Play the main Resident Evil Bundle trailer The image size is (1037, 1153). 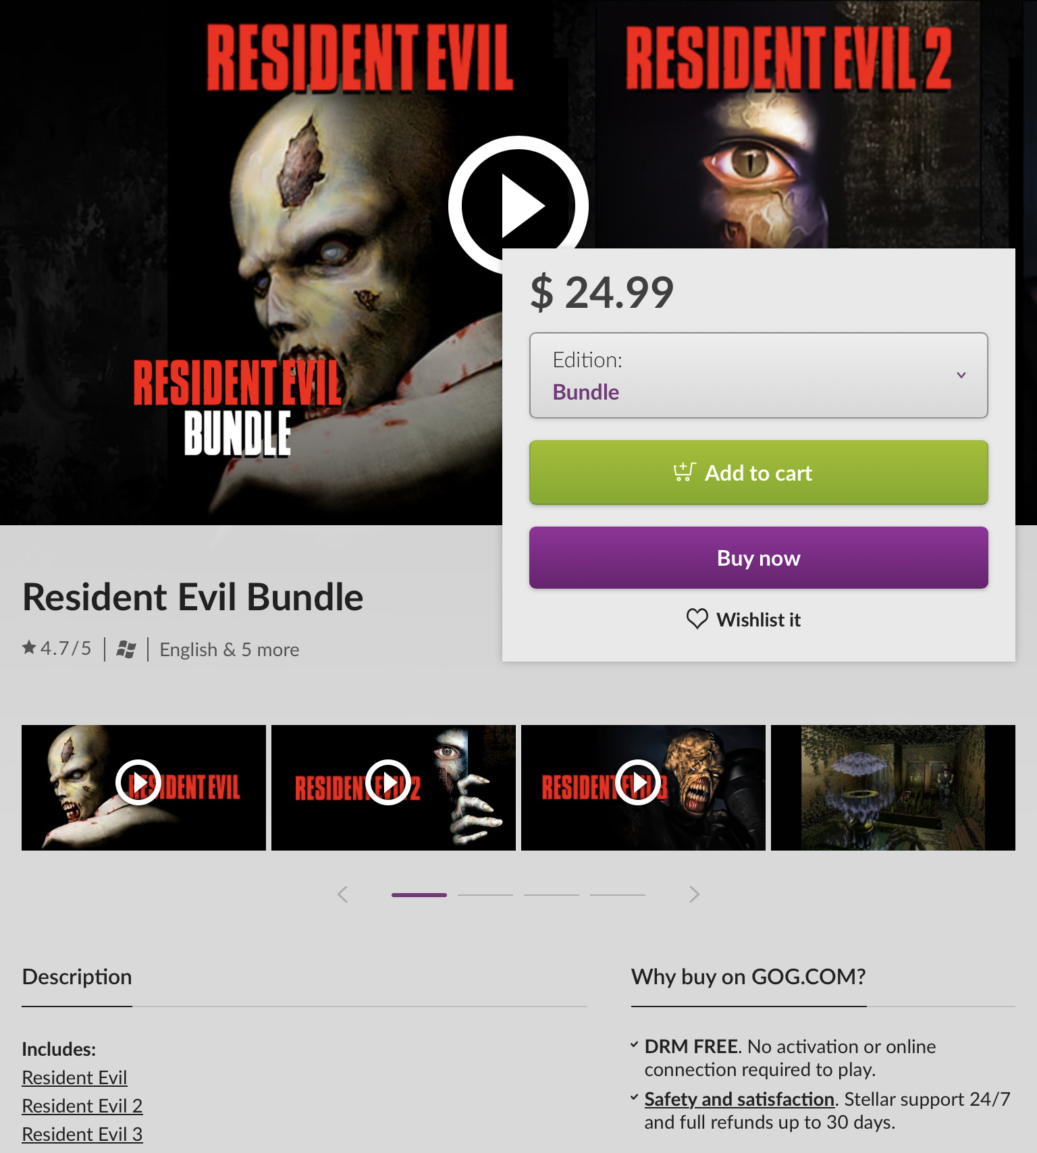(518, 205)
